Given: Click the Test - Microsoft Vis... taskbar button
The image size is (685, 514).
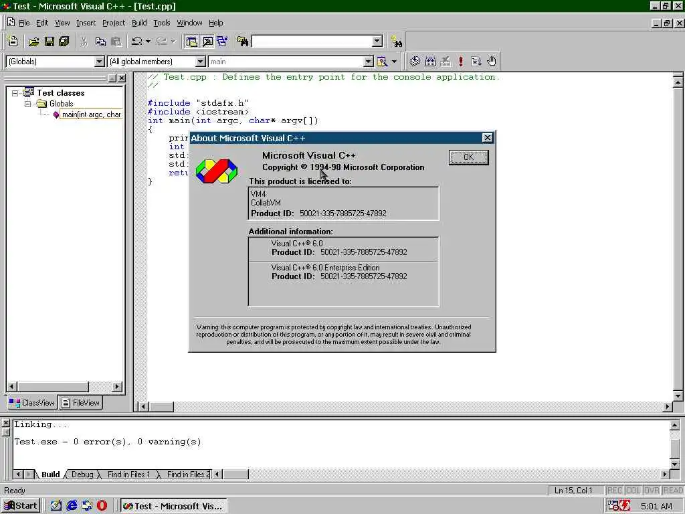Looking at the screenshot, I should click(173, 506).
